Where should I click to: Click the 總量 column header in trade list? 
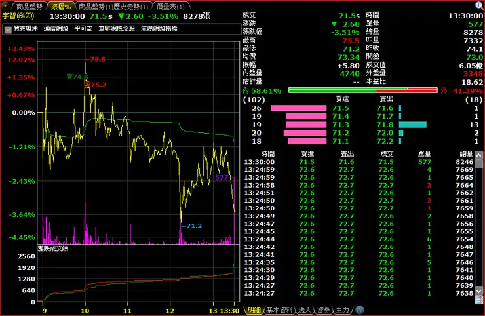click(466, 154)
